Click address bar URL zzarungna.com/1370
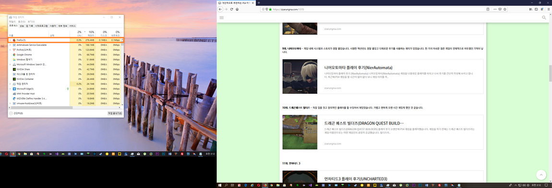Image resolution: width=552 pixels, height=188 pixels. tap(288, 9)
